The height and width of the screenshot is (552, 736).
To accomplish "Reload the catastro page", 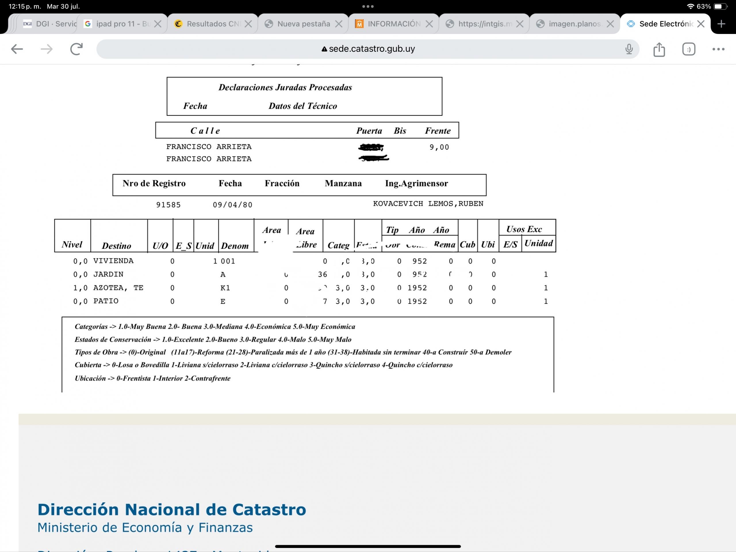I will [76, 49].
